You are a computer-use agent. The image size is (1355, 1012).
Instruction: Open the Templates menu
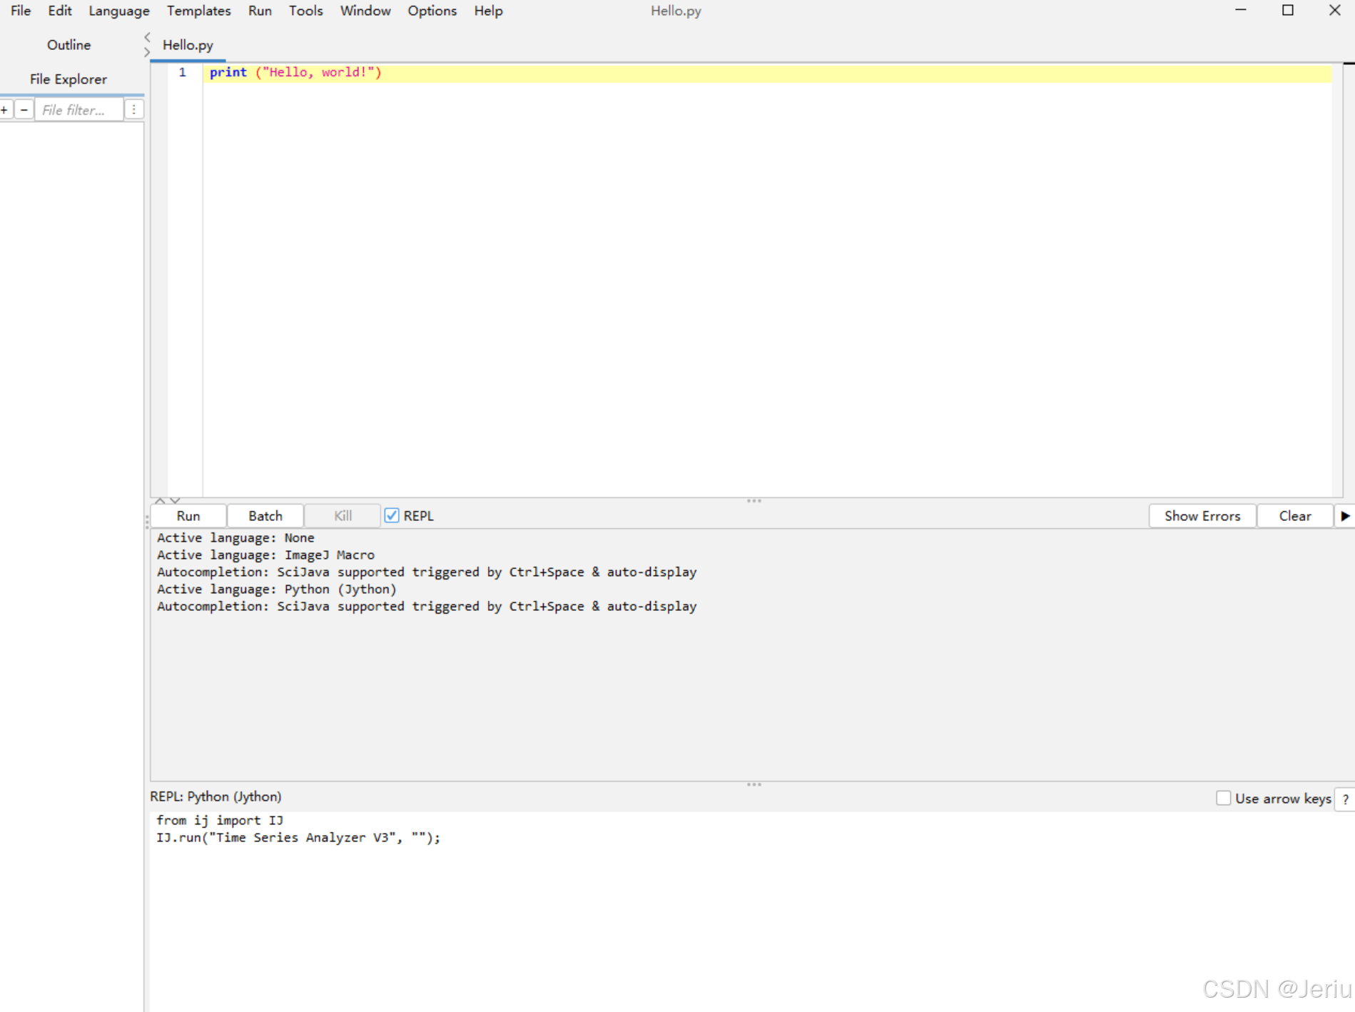199,11
